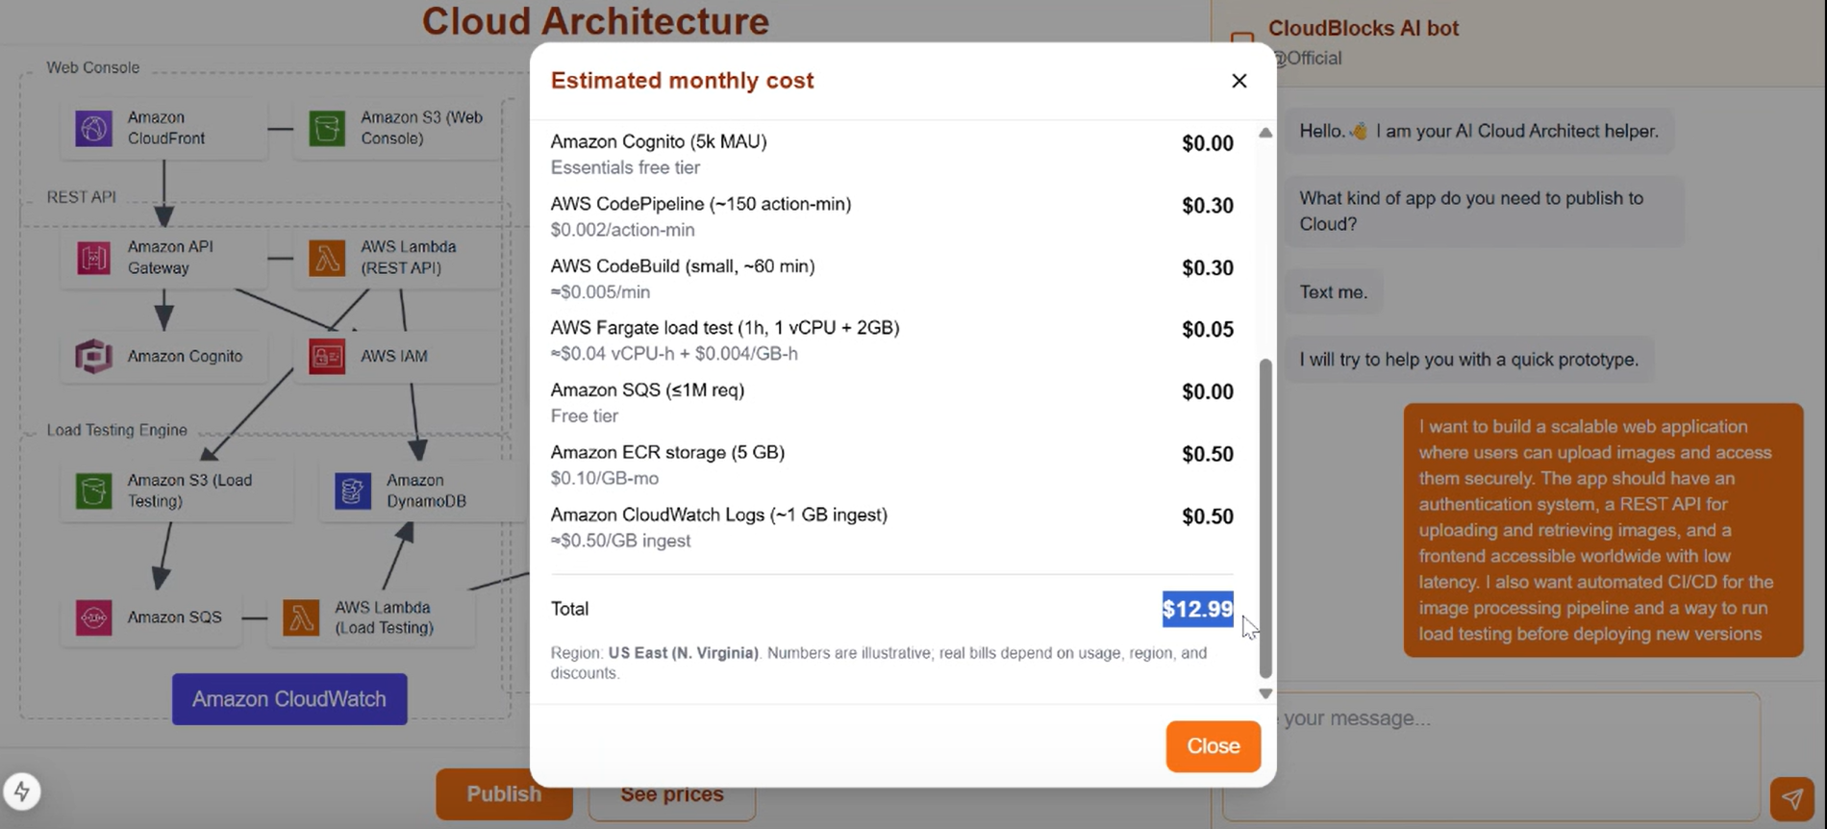Select the Amazon S3 Web Console icon
The height and width of the screenshot is (829, 1827).
pos(327,128)
